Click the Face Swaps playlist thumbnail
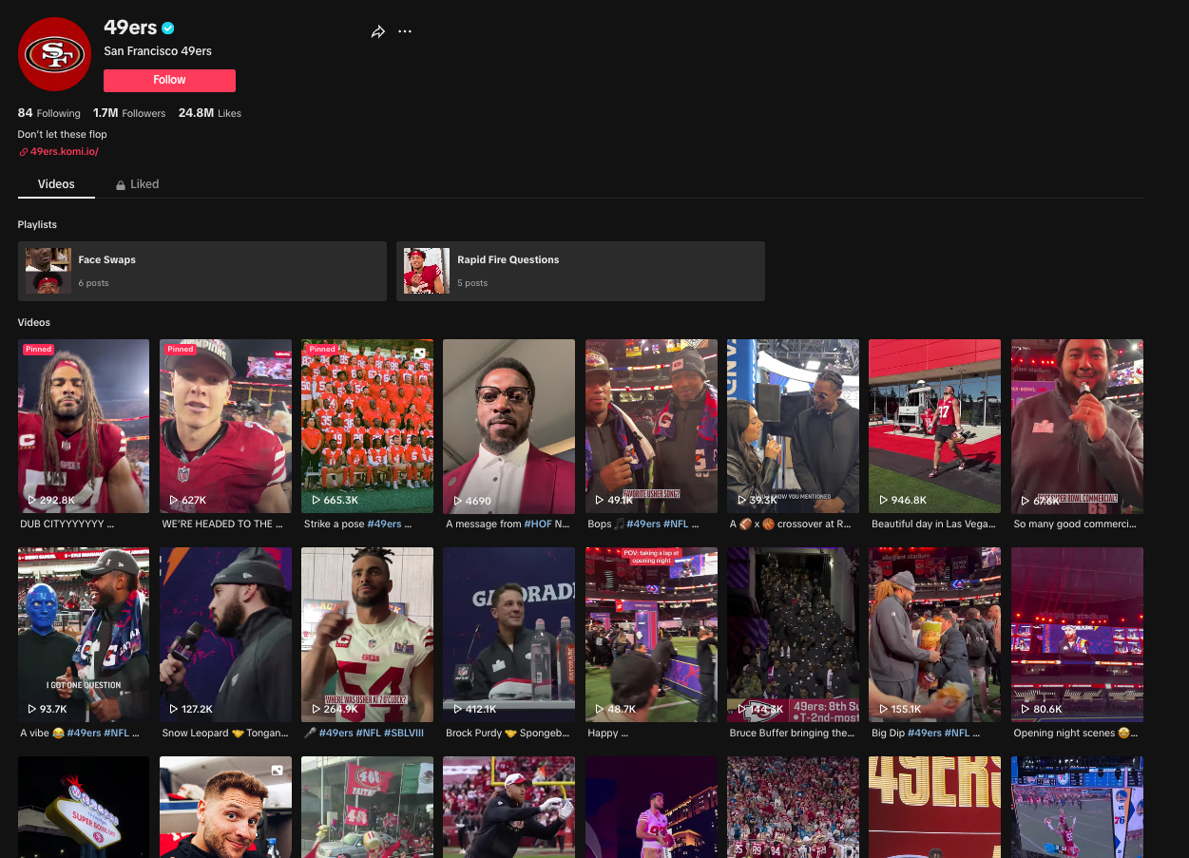This screenshot has width=1189, height=858. pos(48,271)
